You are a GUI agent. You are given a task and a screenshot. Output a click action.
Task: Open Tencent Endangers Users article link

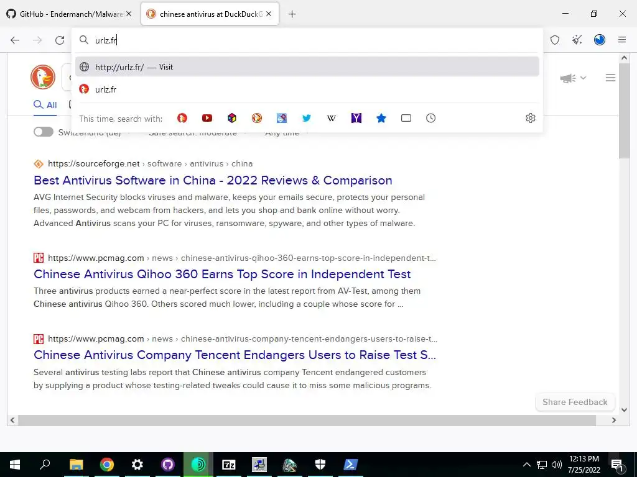click(235, 355)
